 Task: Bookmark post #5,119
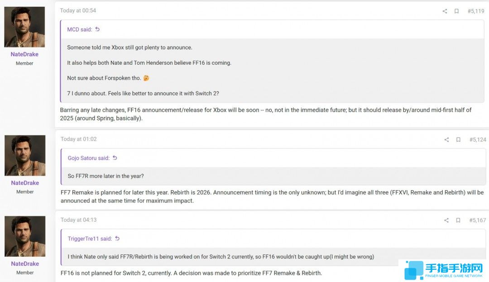click(456, 11)
